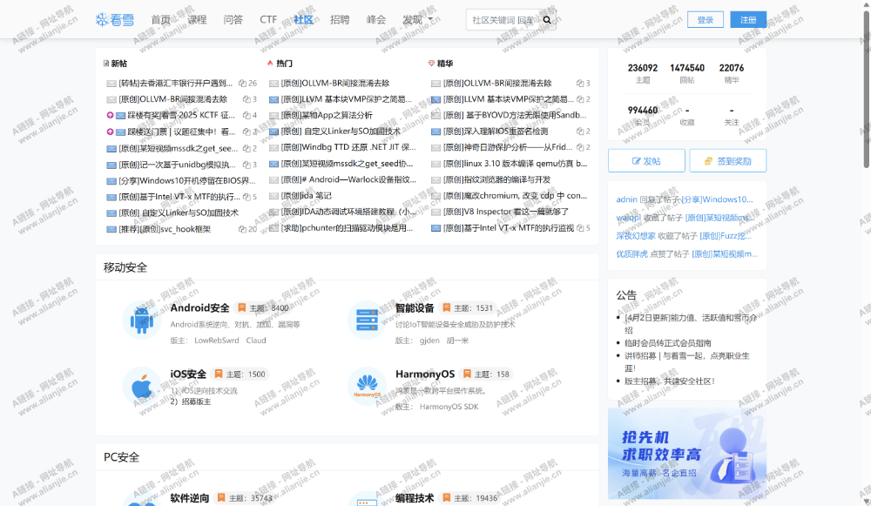Screen dimensions: 871x506
Task: Open the 课程 navigation item
Action: pyautogui.click(x=197, y=20)
